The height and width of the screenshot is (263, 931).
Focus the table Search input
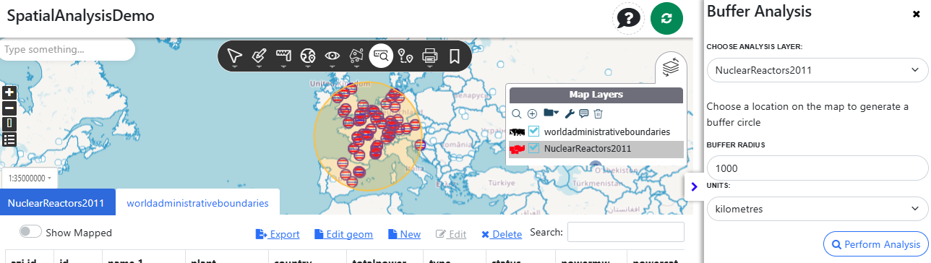[626, 232]
